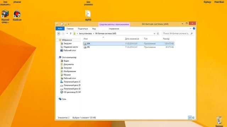Open the Поделиться ribbon tab
This screenshot has height=127, width=227.
click(x=83, y=29)
